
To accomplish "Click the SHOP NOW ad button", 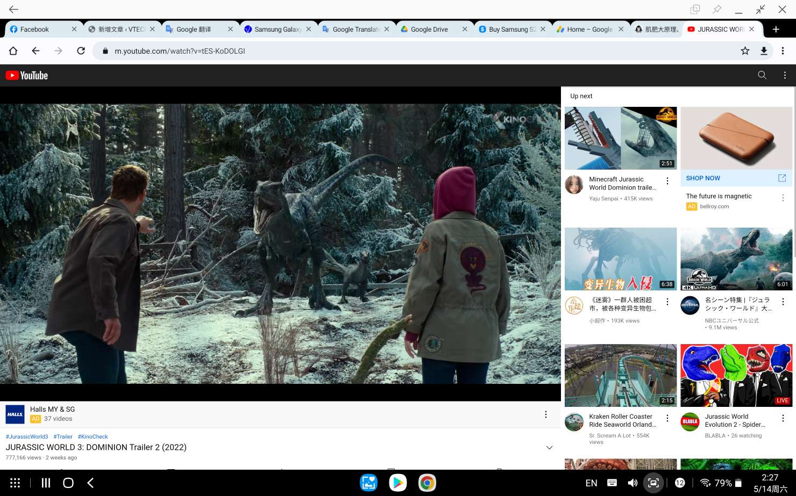I will coord(736,178).
